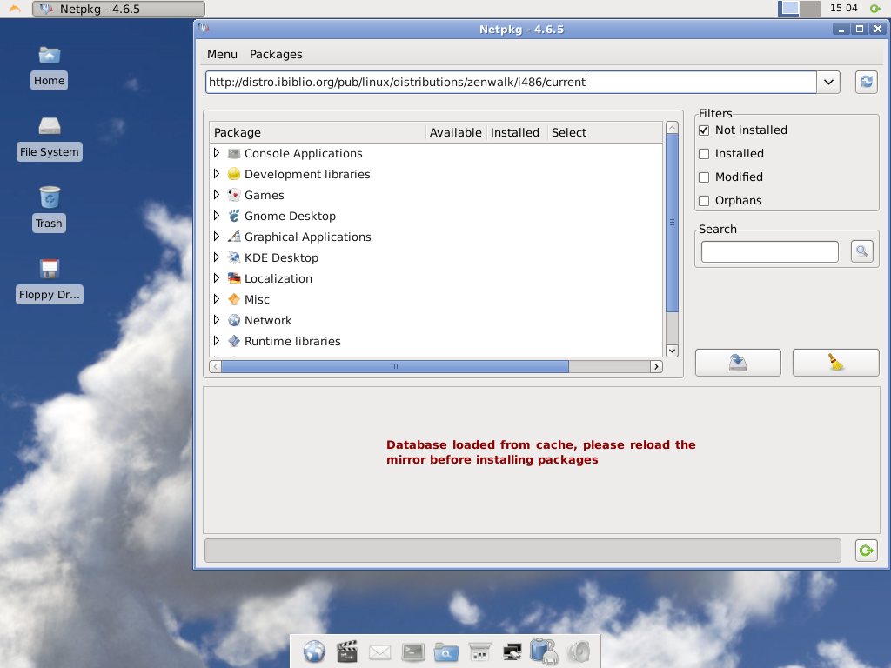Expand the Network category
The width and height of the screenshot is (891, 668).
pos(217,320)
